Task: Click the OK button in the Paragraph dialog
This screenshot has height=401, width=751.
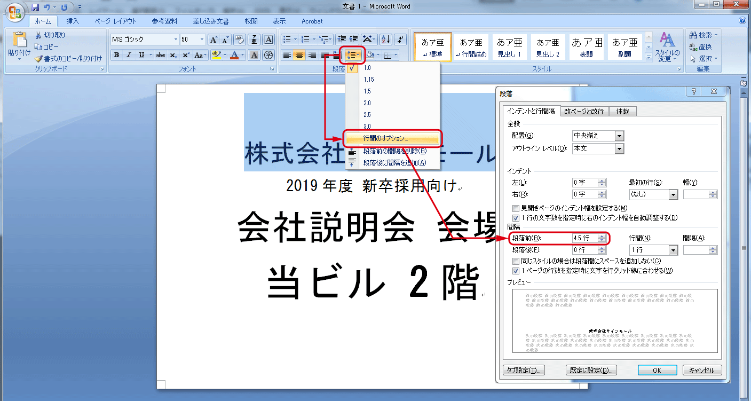Action: [x=657, y=370]
